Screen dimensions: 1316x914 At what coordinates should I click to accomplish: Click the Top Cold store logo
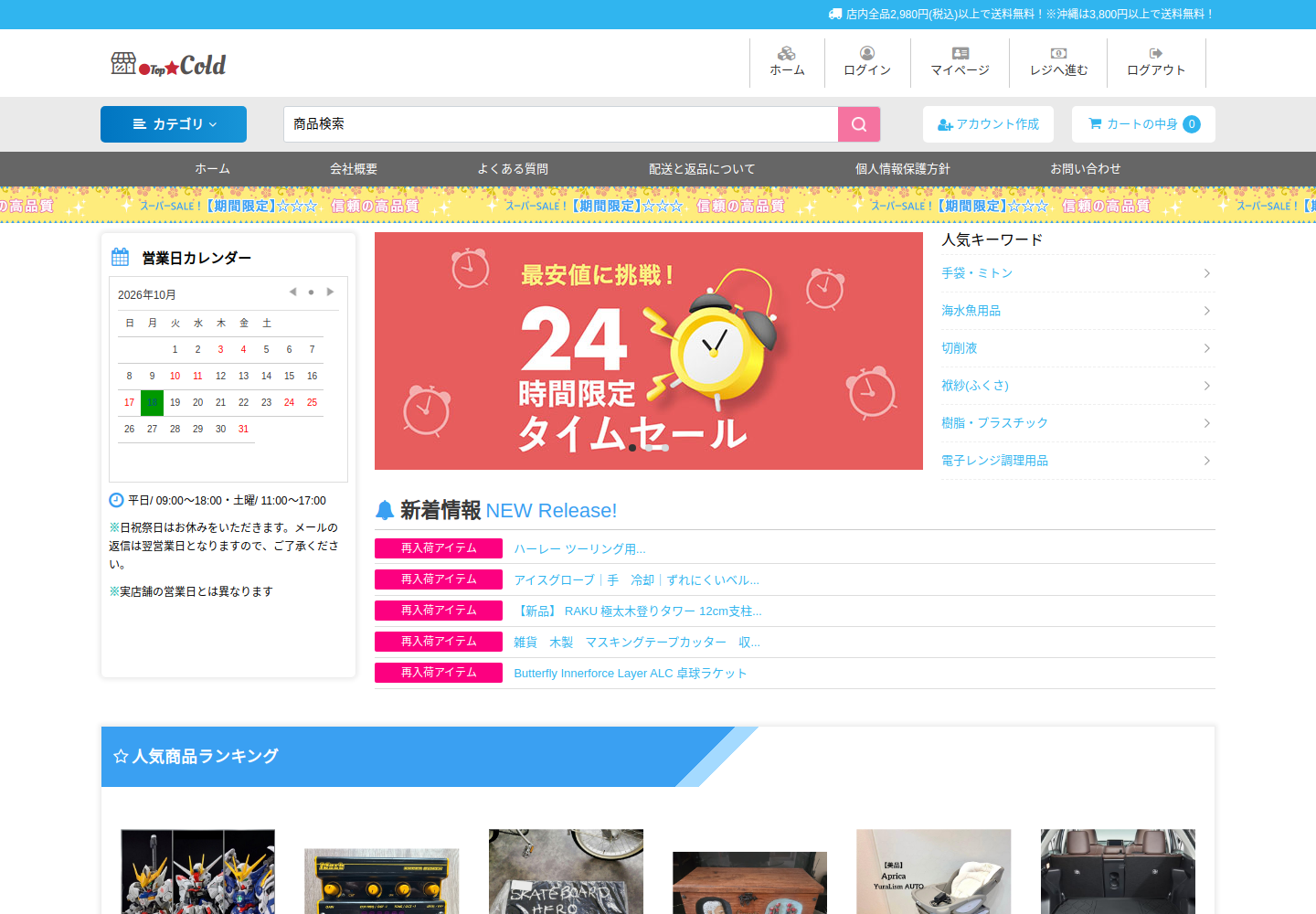click(x=168, y=64)
